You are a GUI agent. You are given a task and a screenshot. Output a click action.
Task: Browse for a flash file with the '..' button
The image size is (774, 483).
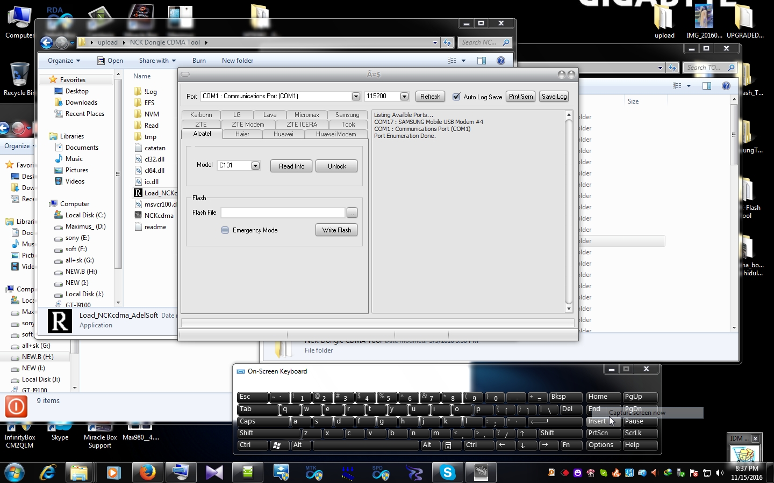pos(352,213)
